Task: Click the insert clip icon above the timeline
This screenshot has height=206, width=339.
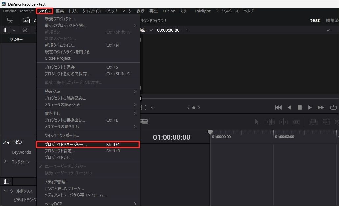Action: pyautogui.click(x=313, y=122)
